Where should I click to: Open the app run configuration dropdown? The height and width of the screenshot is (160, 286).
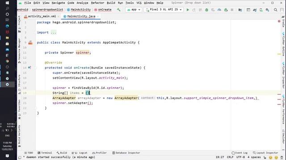coord(134,10)
